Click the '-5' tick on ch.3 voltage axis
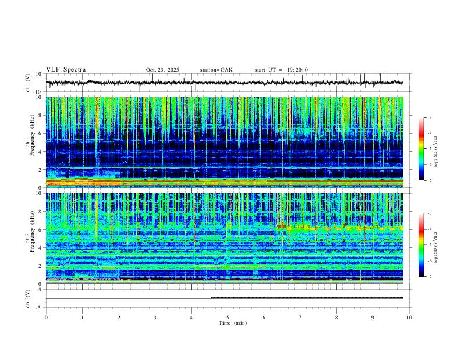Viewport: 461px width, 356px height. [39, 308]
